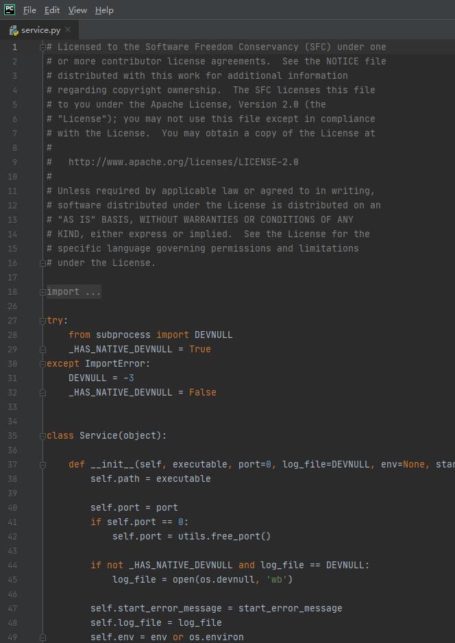Click line number 35 in the gutter
This screenshot has width=455, height=643.
pos(13,436)
